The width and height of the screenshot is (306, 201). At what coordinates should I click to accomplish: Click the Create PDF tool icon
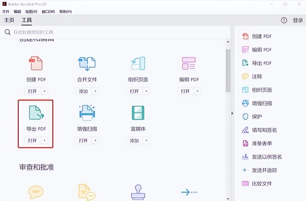tap(36, 63)
